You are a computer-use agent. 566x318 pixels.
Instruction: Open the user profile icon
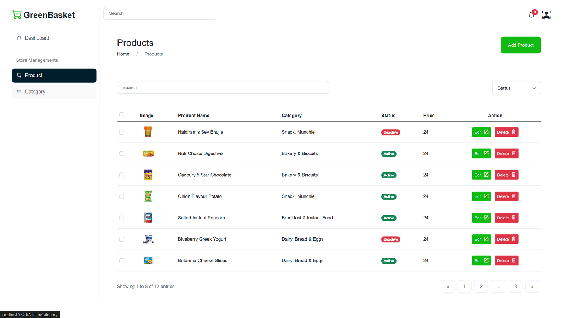[546, 15]
